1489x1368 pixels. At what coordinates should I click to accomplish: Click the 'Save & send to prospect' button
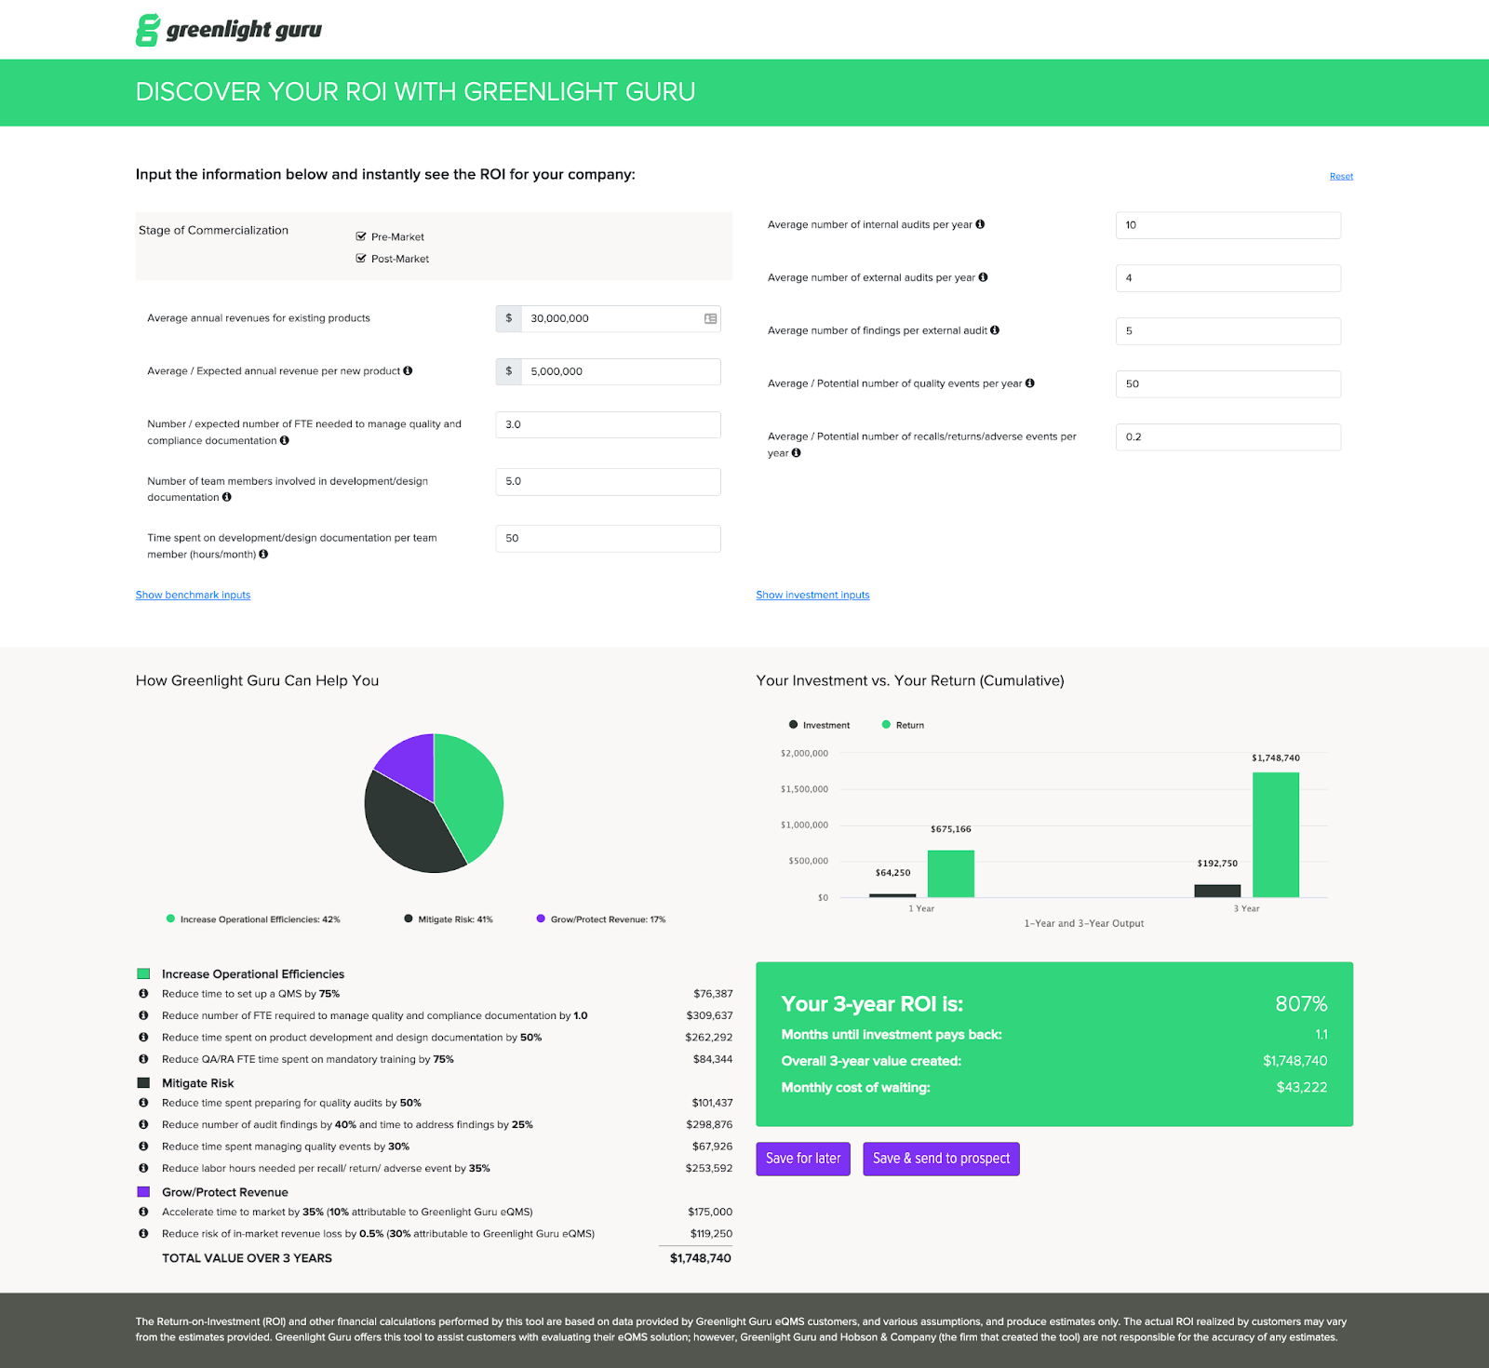click(941, 1159)
